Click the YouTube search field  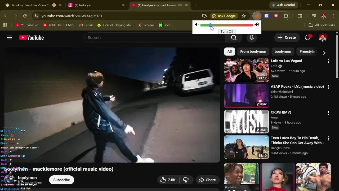[154, 38]
